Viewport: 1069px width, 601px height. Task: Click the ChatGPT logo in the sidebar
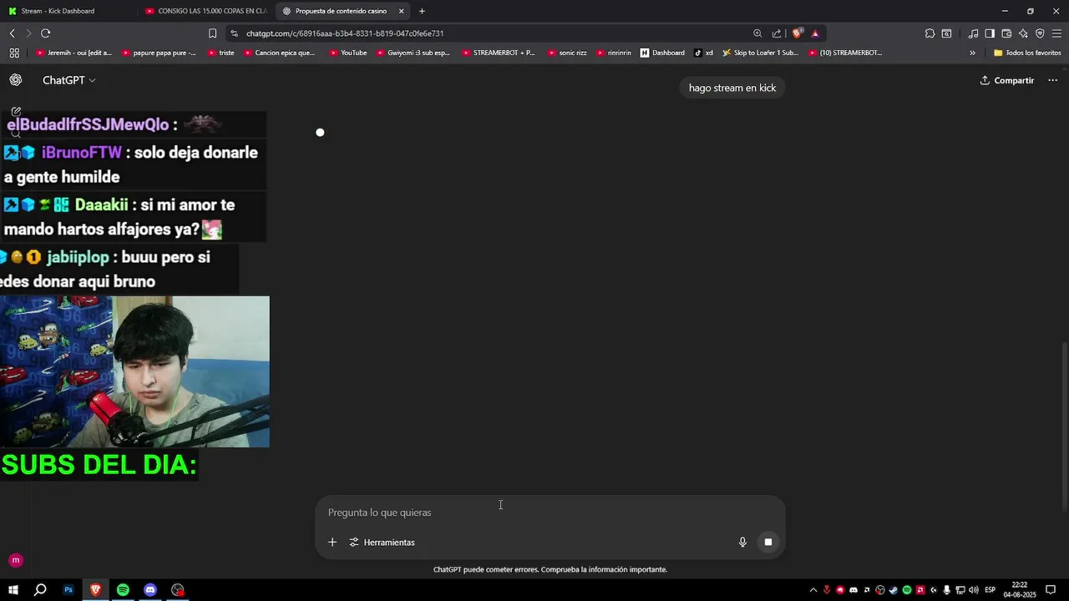point(16,80)
